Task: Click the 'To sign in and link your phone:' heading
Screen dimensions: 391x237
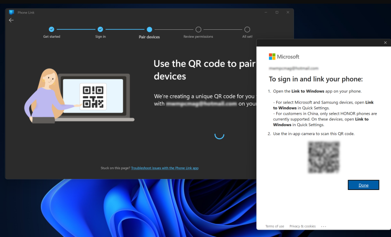Action: point(316,79)
